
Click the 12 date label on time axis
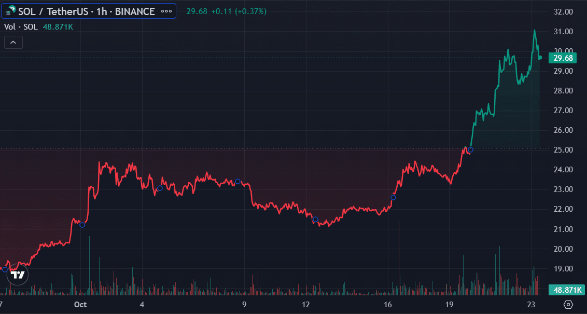(x=306, y=304)
